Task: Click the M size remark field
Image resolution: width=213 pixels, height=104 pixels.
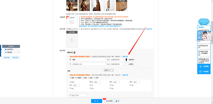Action: [137, 82]
